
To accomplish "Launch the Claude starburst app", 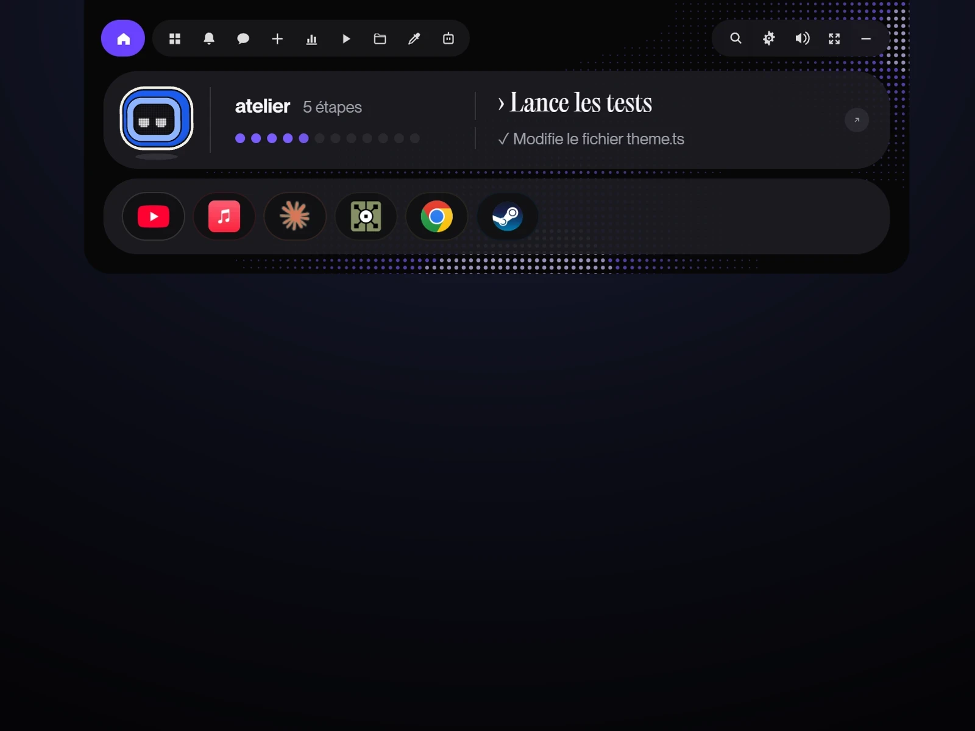I will [x=295, y=216].
